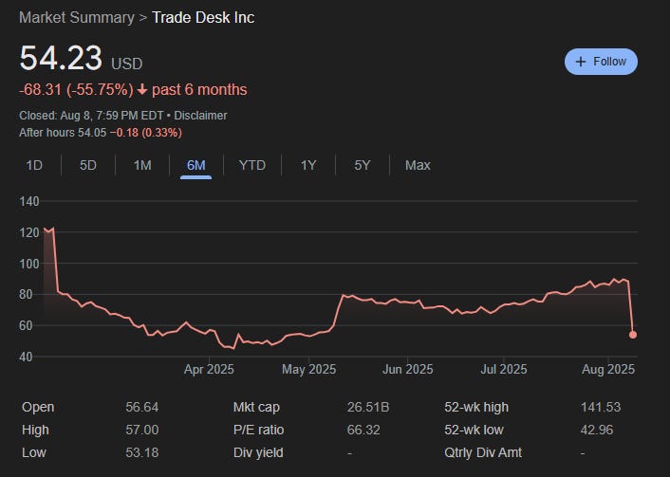
Task: Click the -68.31 (-55.75%) change text
Action: tap(77, 90)
